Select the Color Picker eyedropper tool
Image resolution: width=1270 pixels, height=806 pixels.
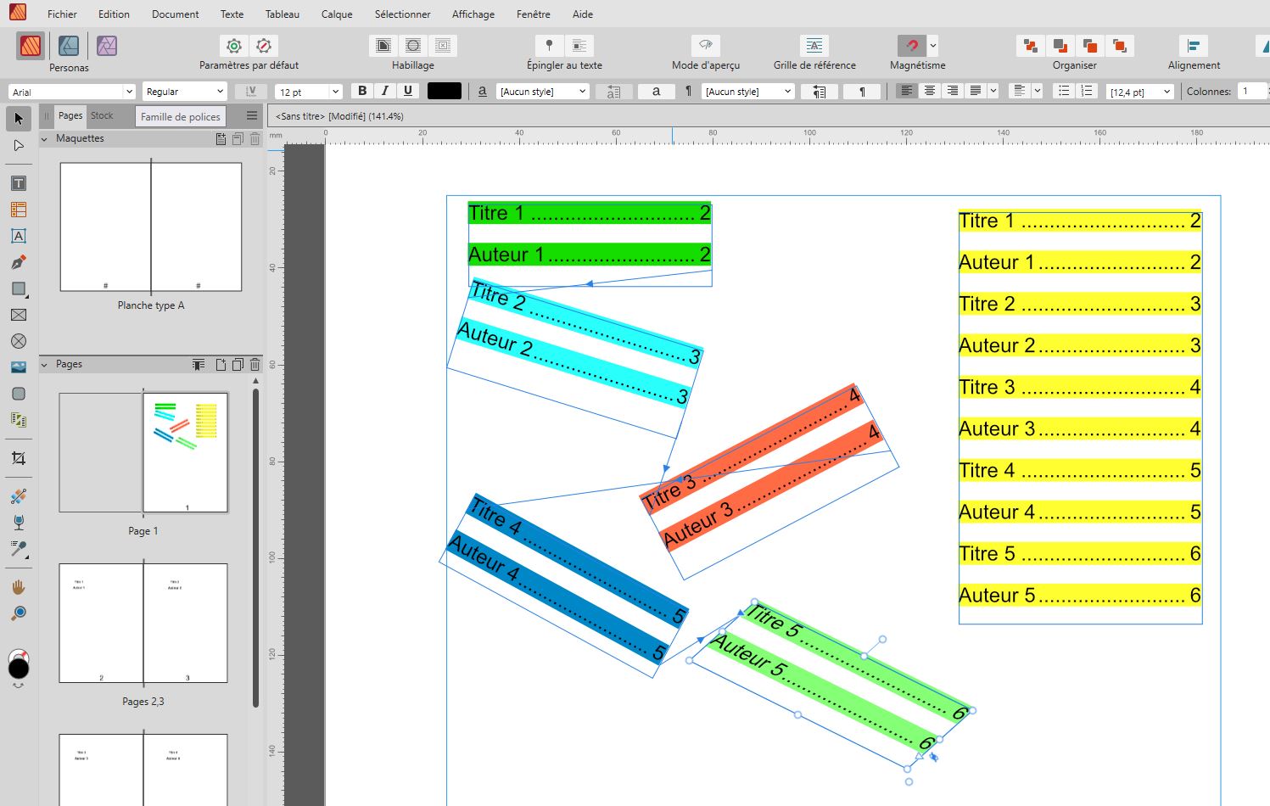tap(19, 548)
